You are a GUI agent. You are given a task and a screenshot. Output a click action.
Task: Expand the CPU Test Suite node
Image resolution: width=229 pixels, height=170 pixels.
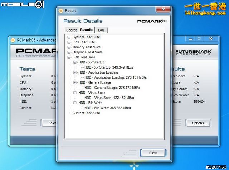click(69, 42)
